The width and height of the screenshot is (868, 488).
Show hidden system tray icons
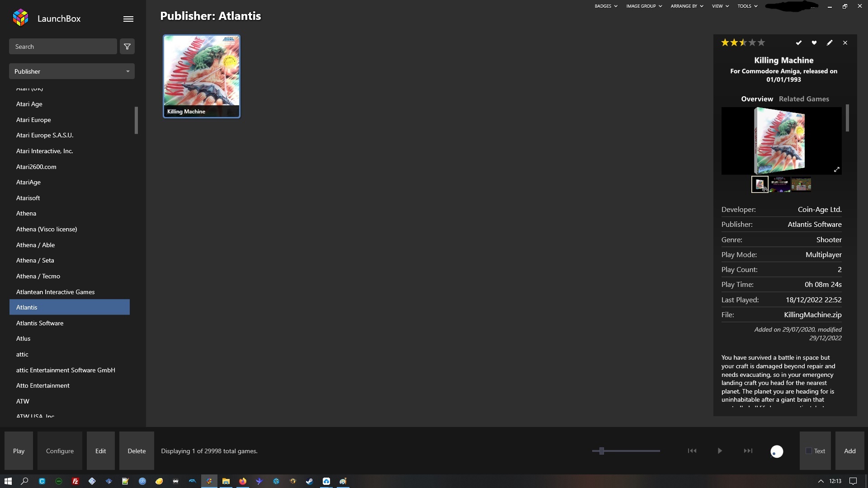click(x=821, y=481)
